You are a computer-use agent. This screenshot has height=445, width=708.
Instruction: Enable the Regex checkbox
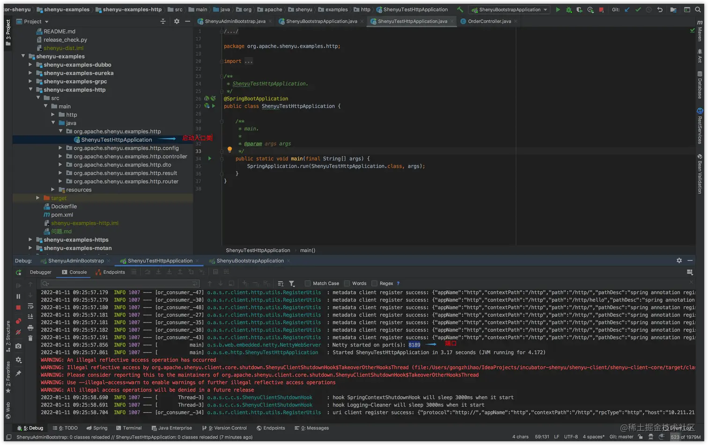(374, 284)
